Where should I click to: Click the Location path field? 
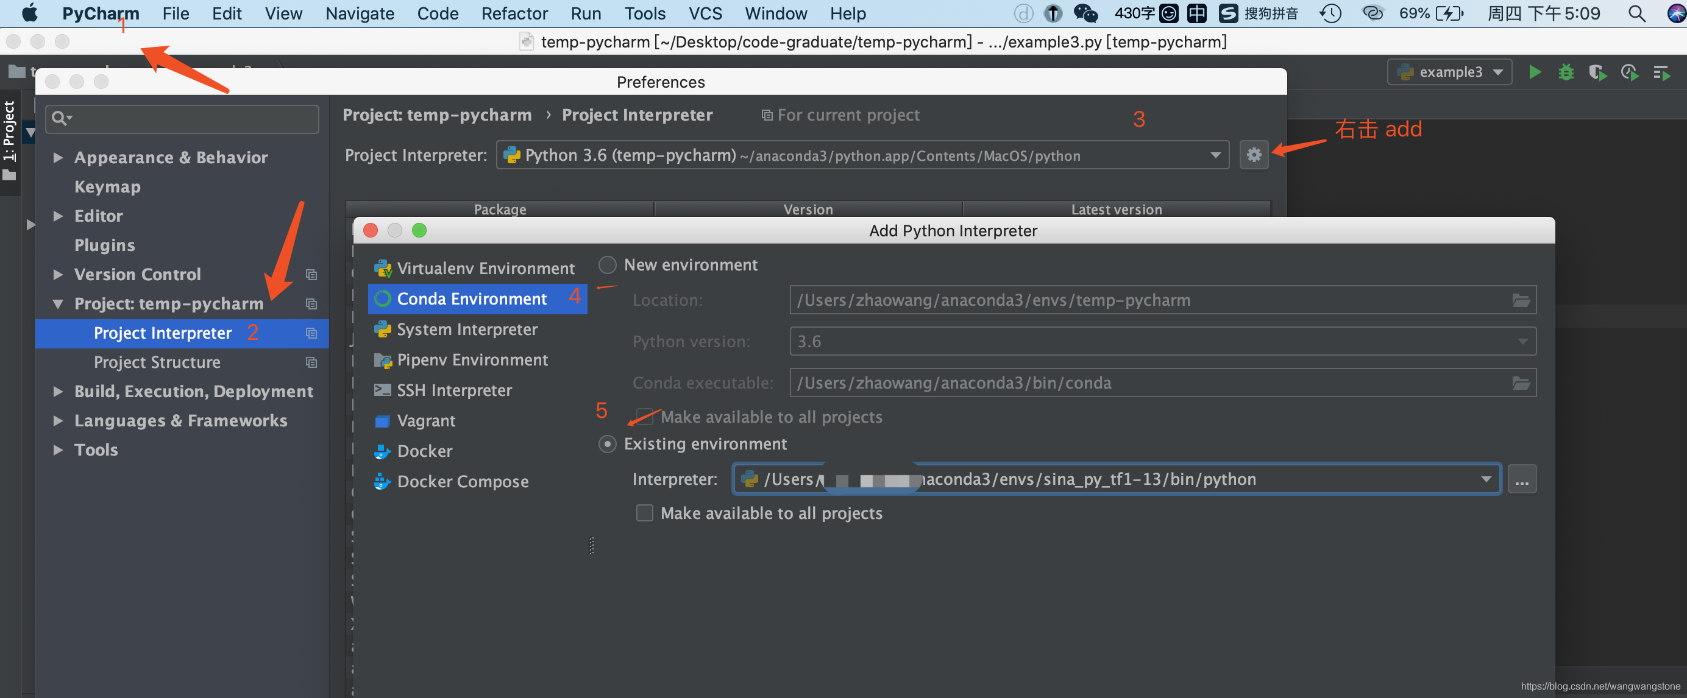coord(1162,300)
